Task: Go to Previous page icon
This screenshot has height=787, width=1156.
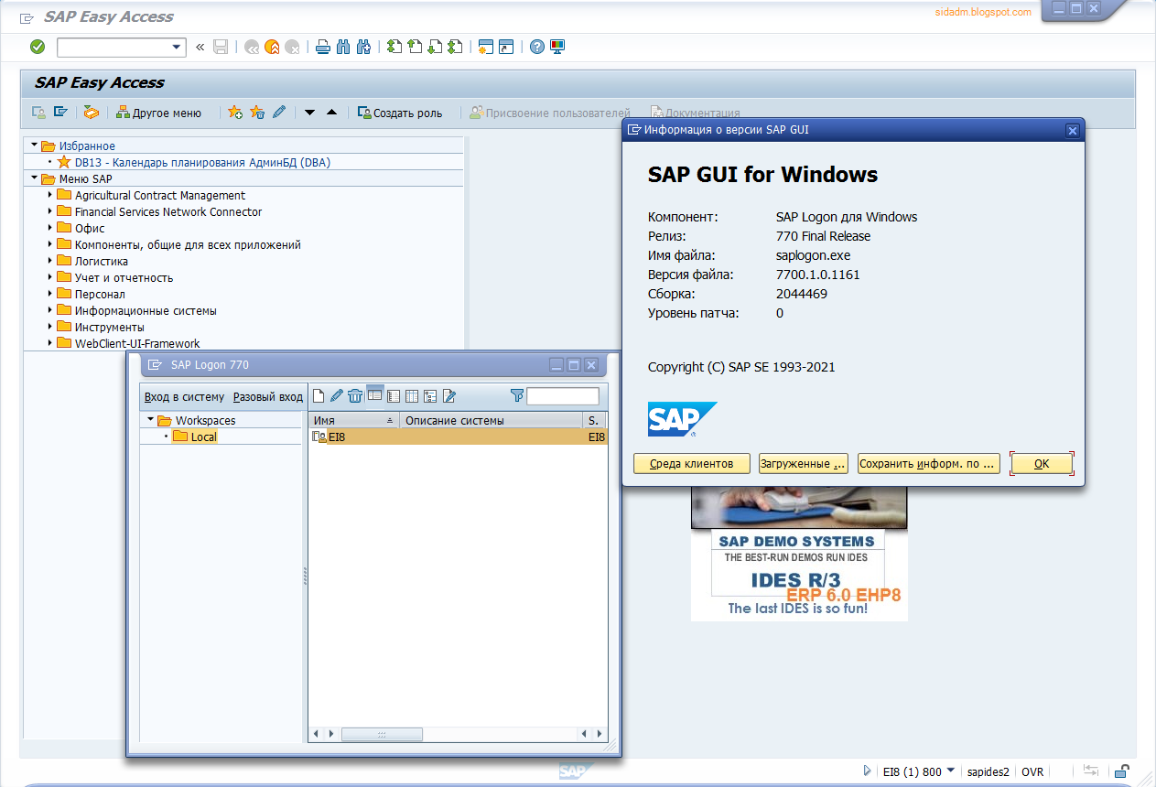Action: tap(415, 47)
